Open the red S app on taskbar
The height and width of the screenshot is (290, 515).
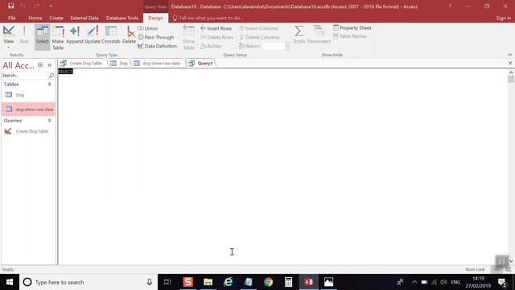click(187, 282)
